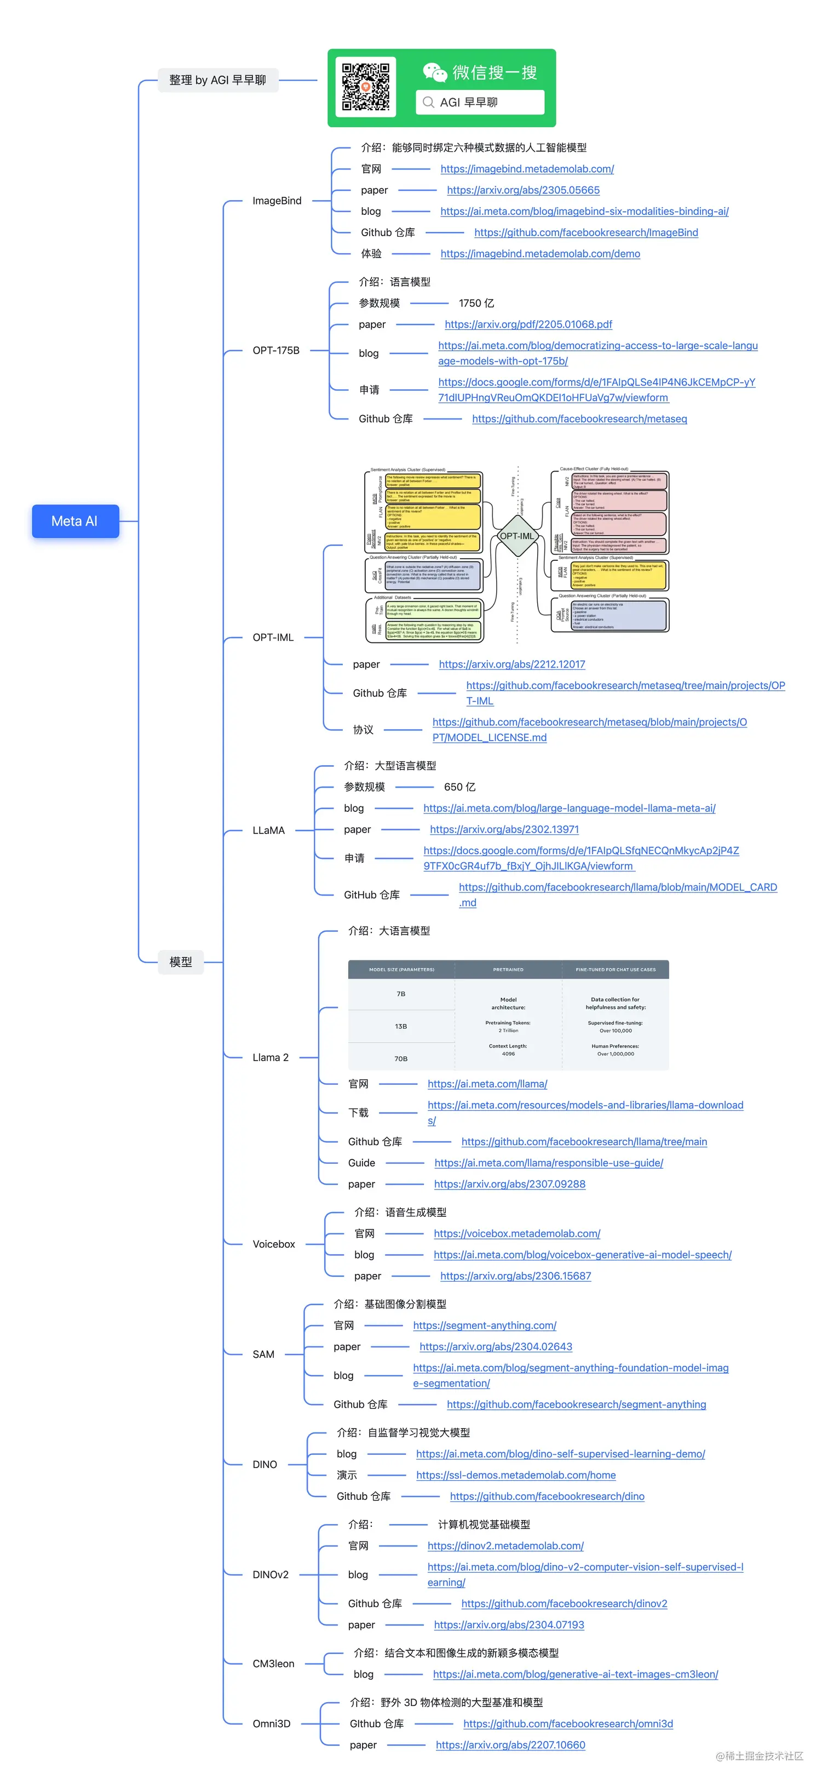The height and width of the screenshot is (1786, 828).
Task: Open the responsible-use-guide link
Action: (x=549, y=1163)
